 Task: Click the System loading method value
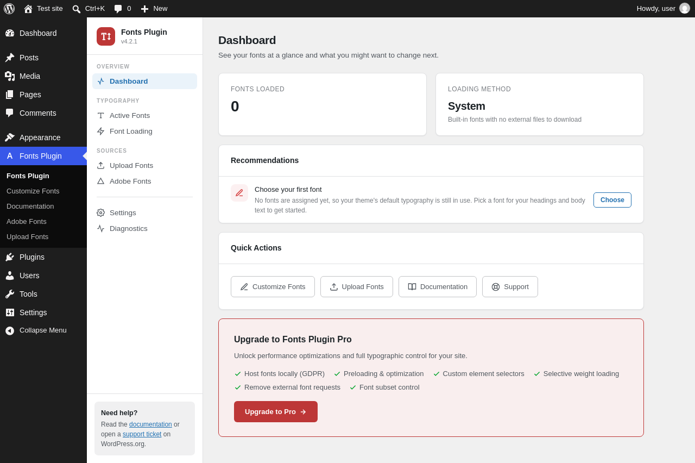click(x=466, y=107)
